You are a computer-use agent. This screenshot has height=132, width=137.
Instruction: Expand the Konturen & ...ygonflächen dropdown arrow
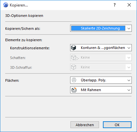click(x=129, y=48)
